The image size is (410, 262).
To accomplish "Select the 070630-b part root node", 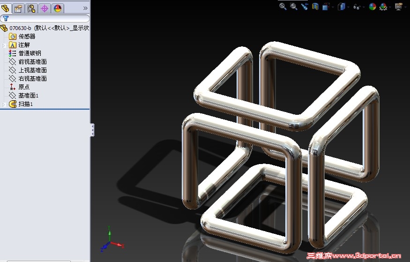I will click(45, 28).
